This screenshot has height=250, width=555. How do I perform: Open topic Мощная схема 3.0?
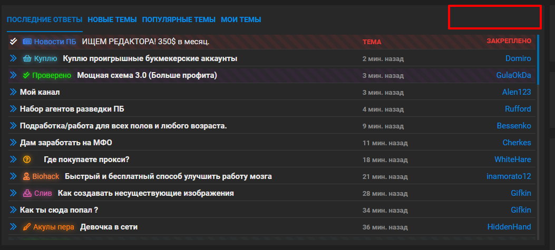pyautogui.click(x=147, y=75)
